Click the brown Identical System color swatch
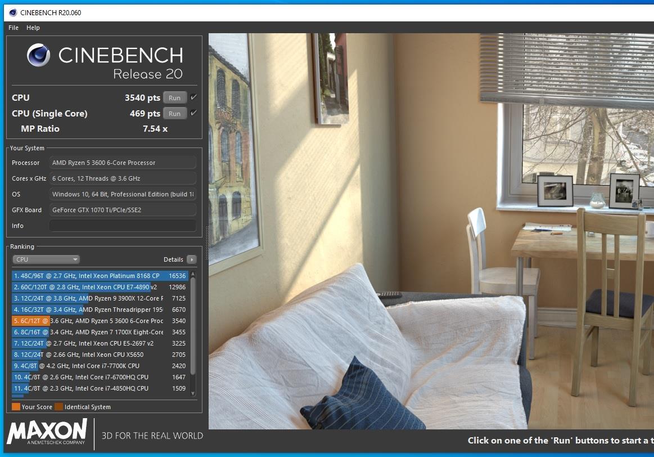 coord(58,407)
